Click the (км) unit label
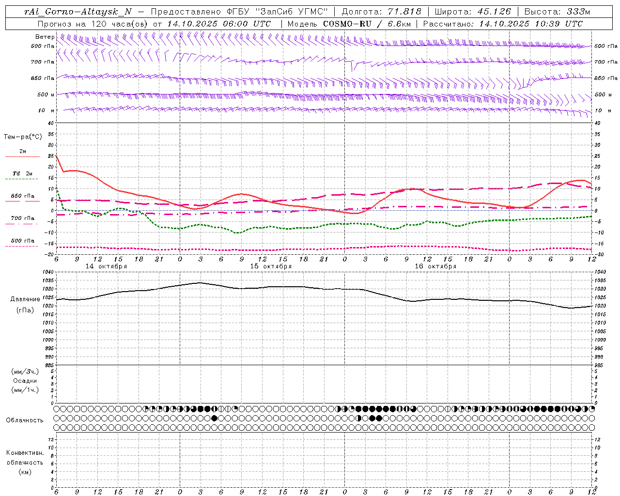Image resolution: width=620 pixels, height=496 pixels. pyautogui.click(x=25, y=472)
